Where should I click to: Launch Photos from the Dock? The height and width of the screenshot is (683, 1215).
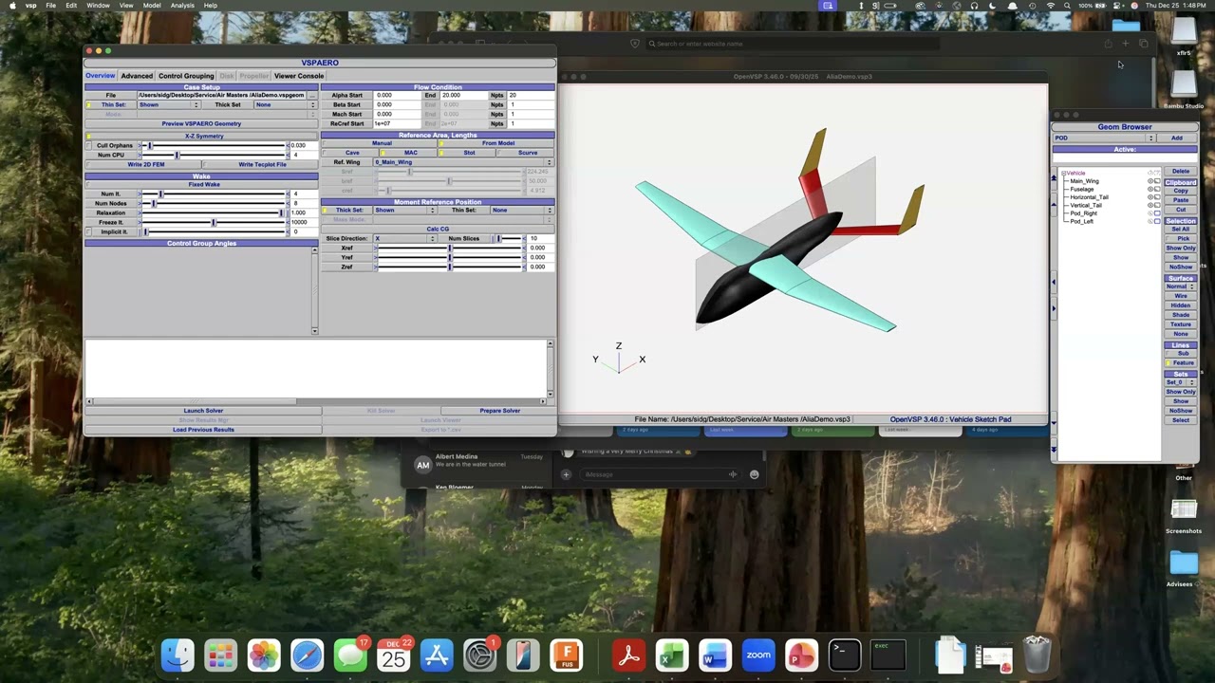(264, 655)
